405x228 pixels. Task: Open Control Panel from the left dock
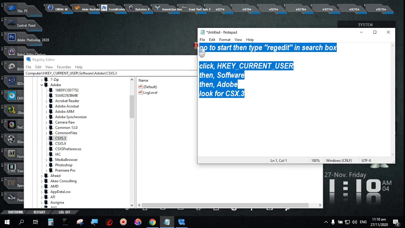coord(22,24)
